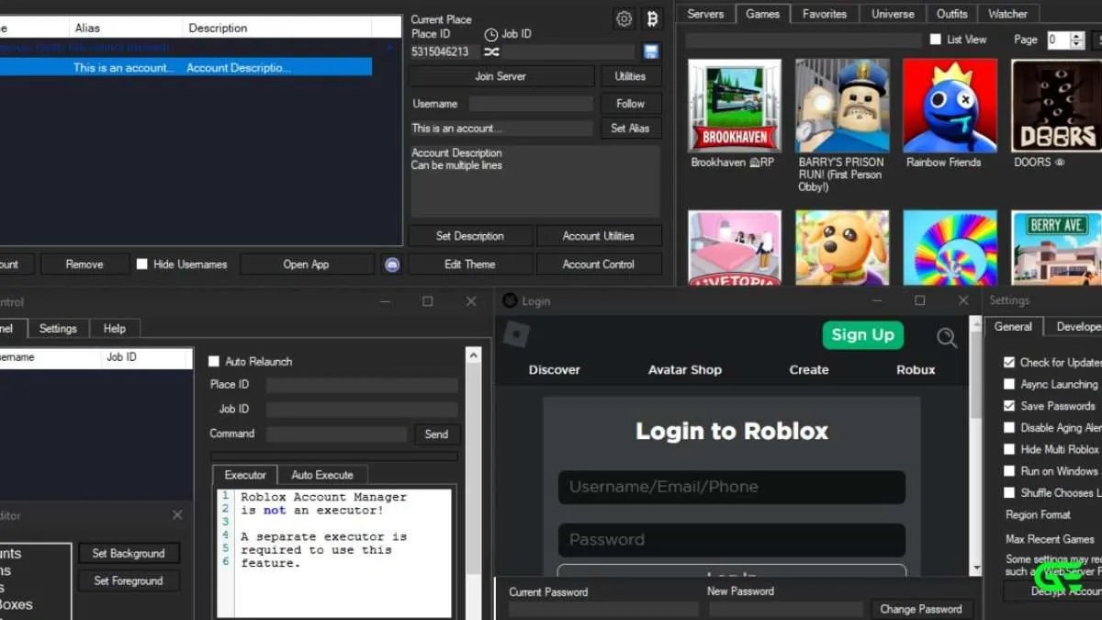Click the Password field on Roblox login
The image size is (1102, 620).
(x=732, y=540)
